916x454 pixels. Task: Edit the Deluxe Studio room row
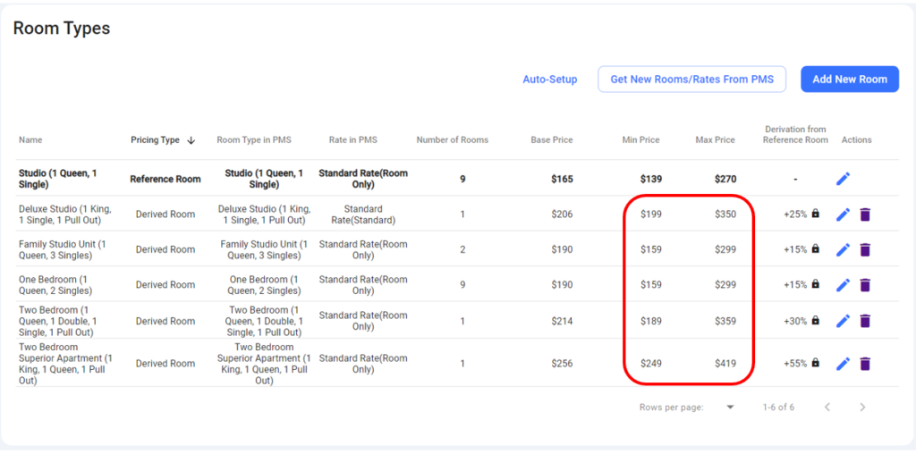(x=843, y=214)
